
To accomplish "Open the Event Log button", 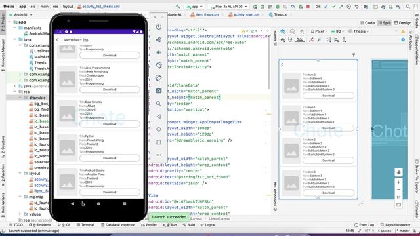I will pyautogui.click(x=364, y=225).
